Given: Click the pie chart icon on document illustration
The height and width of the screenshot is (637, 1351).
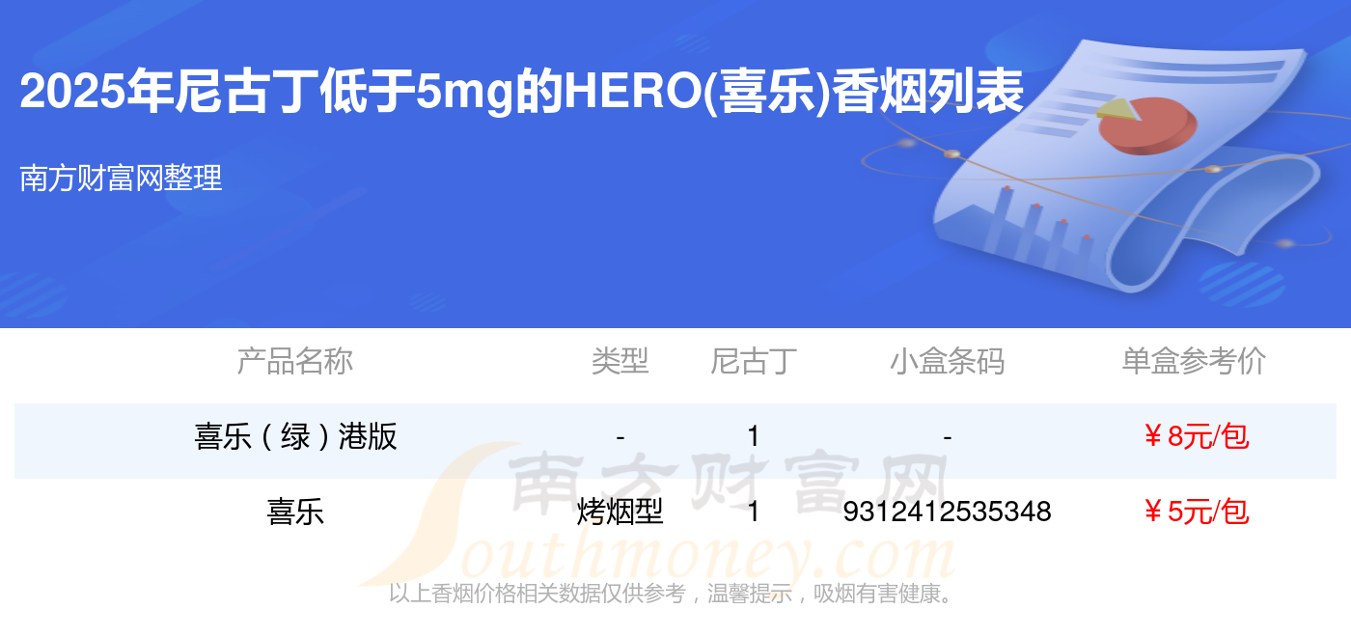Looking at the screenshot, I should pos(1146,125).
